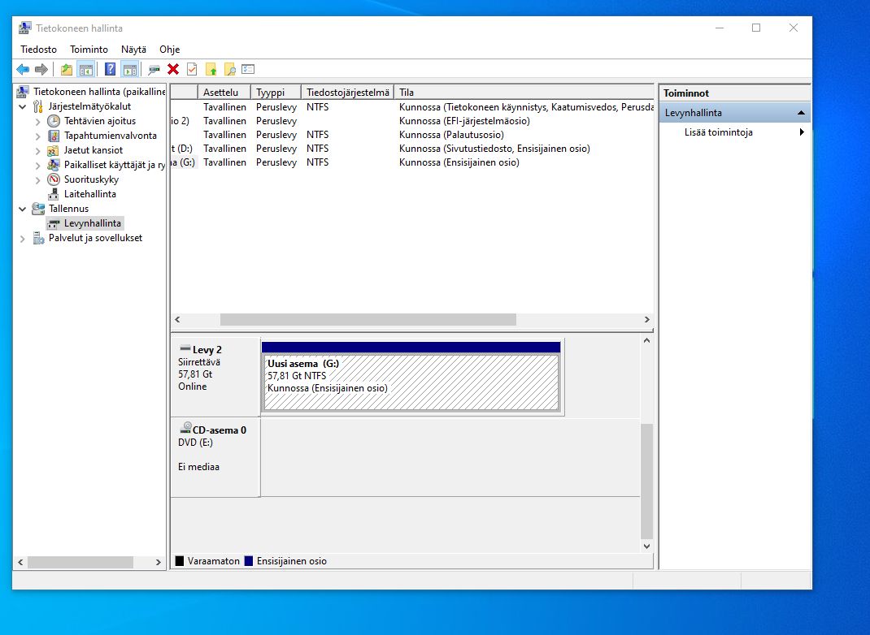This screenshot has width=870, height=635.
Task: Click the Tiedostojärjestelmä column header
Action: coord(347,93)
